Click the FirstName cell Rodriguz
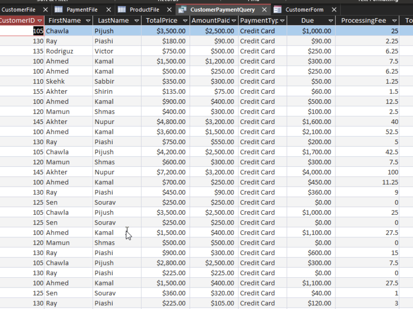This screenshot has height=309, width=413. tap(69, 51)
